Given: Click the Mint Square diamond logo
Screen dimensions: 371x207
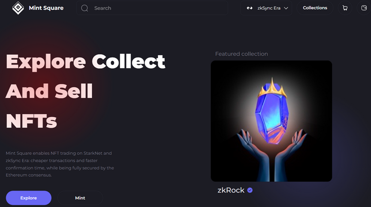Looking at the screenshot, I should [x=18, y=8].
